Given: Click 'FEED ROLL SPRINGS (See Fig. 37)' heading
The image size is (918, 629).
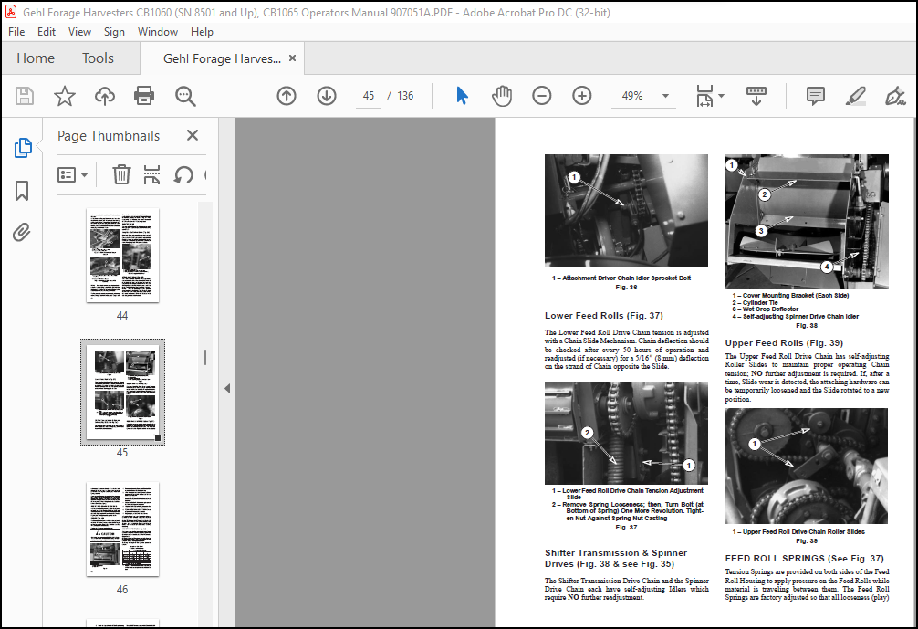Looking at the screenshot, I should point(805,558).
